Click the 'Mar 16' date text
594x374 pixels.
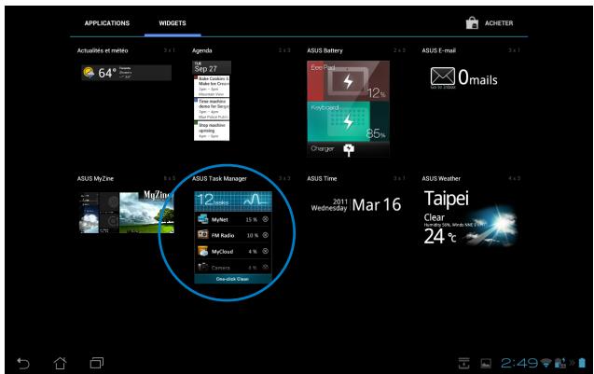(x=376, y=205)
